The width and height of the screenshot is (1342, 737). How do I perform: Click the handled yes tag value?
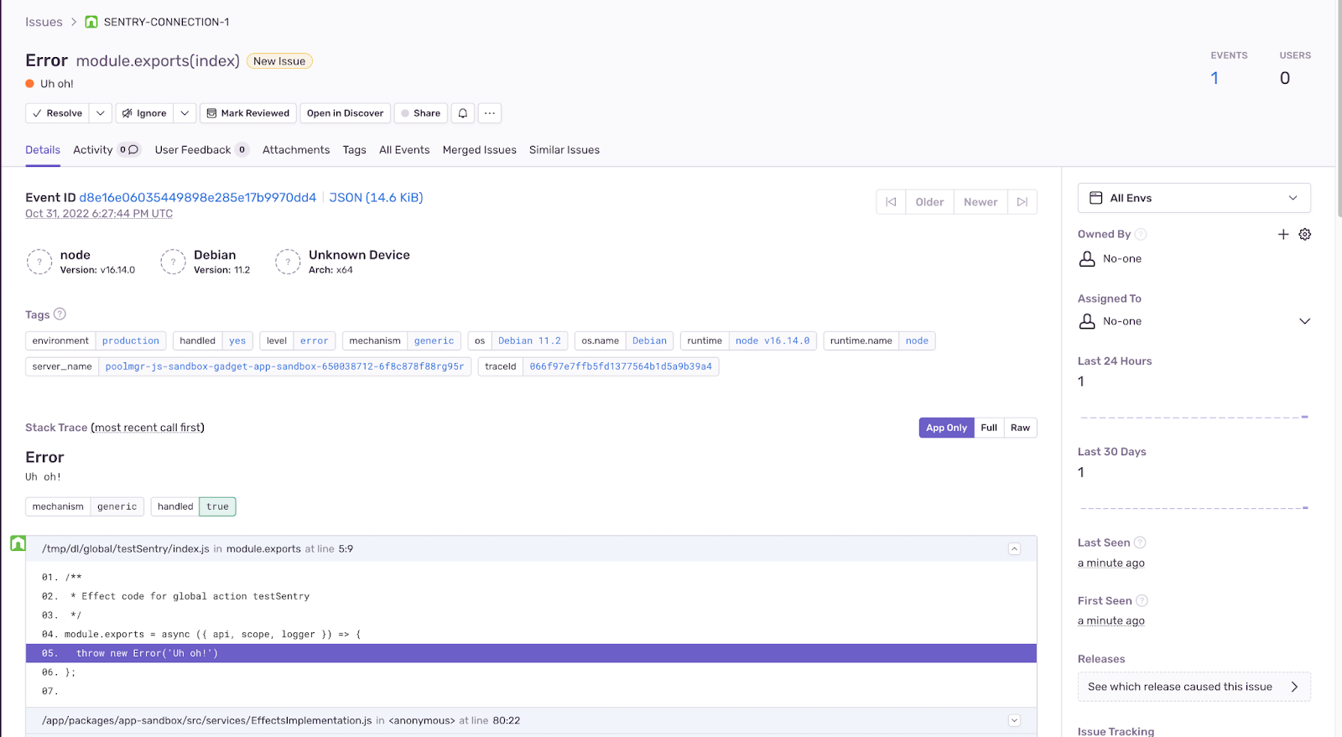coord(237,341)
